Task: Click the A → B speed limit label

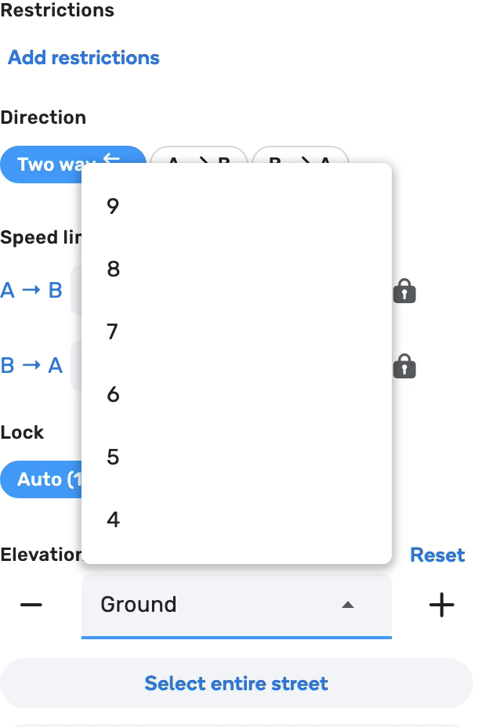Action: coord(31,291)
